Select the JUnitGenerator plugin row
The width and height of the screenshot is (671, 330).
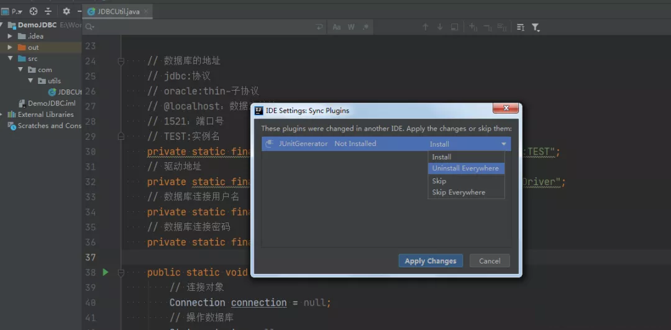click(386, 144)
